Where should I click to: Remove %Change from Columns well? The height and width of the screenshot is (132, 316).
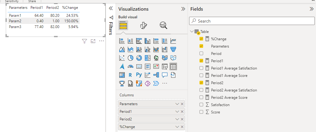tap(182, 127)
